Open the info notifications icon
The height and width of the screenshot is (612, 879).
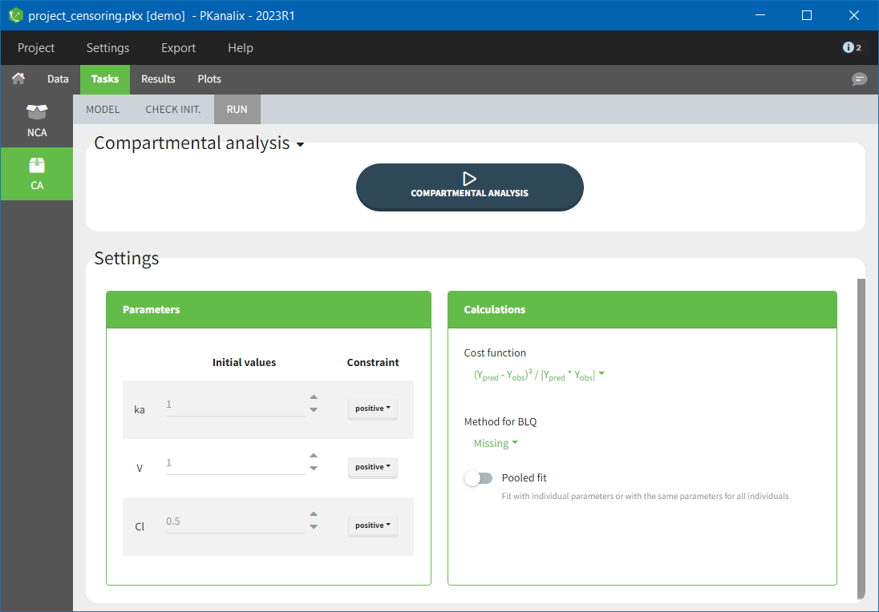pyautogui.click(x=852, y=48)
